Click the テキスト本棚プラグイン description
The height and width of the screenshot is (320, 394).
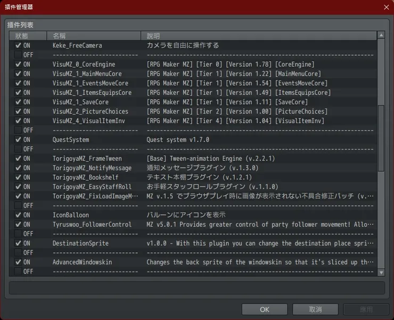click(199, 178)
